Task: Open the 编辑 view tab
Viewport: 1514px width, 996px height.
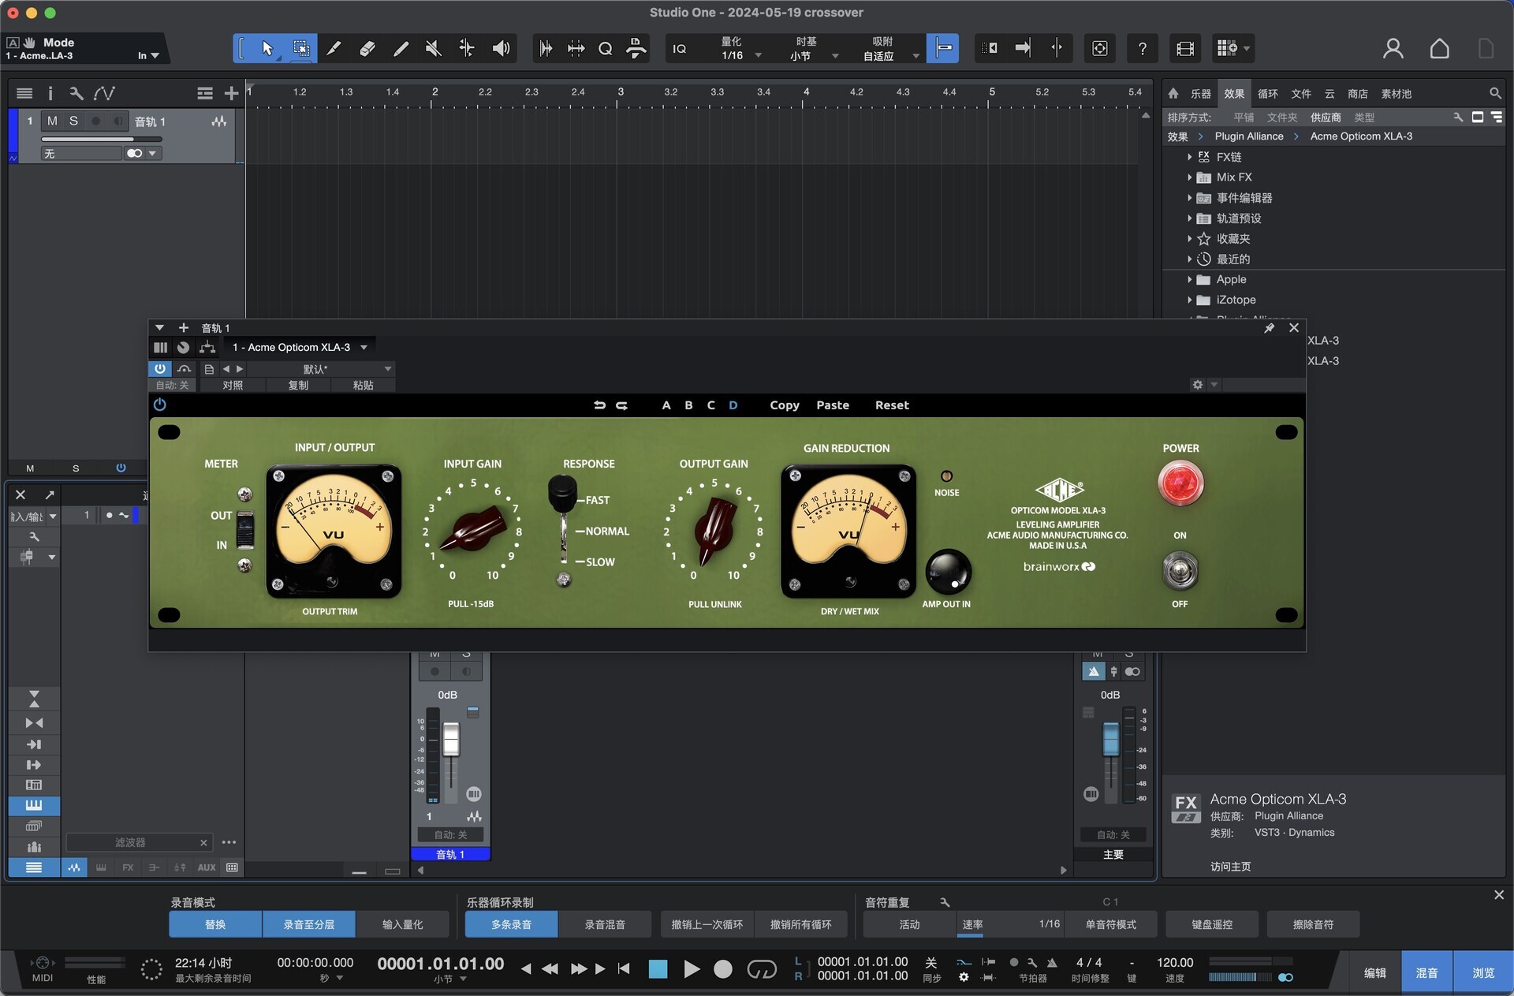Action: pyautogui.click(x=1374, y=973)
